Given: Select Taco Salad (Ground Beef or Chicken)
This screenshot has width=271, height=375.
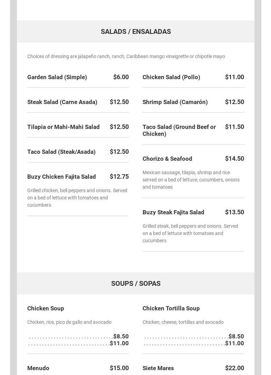Looking at the screenshot, I should coord(179,130).
